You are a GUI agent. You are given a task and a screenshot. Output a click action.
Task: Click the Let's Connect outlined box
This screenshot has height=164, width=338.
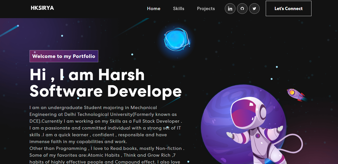tap(288, 8)
